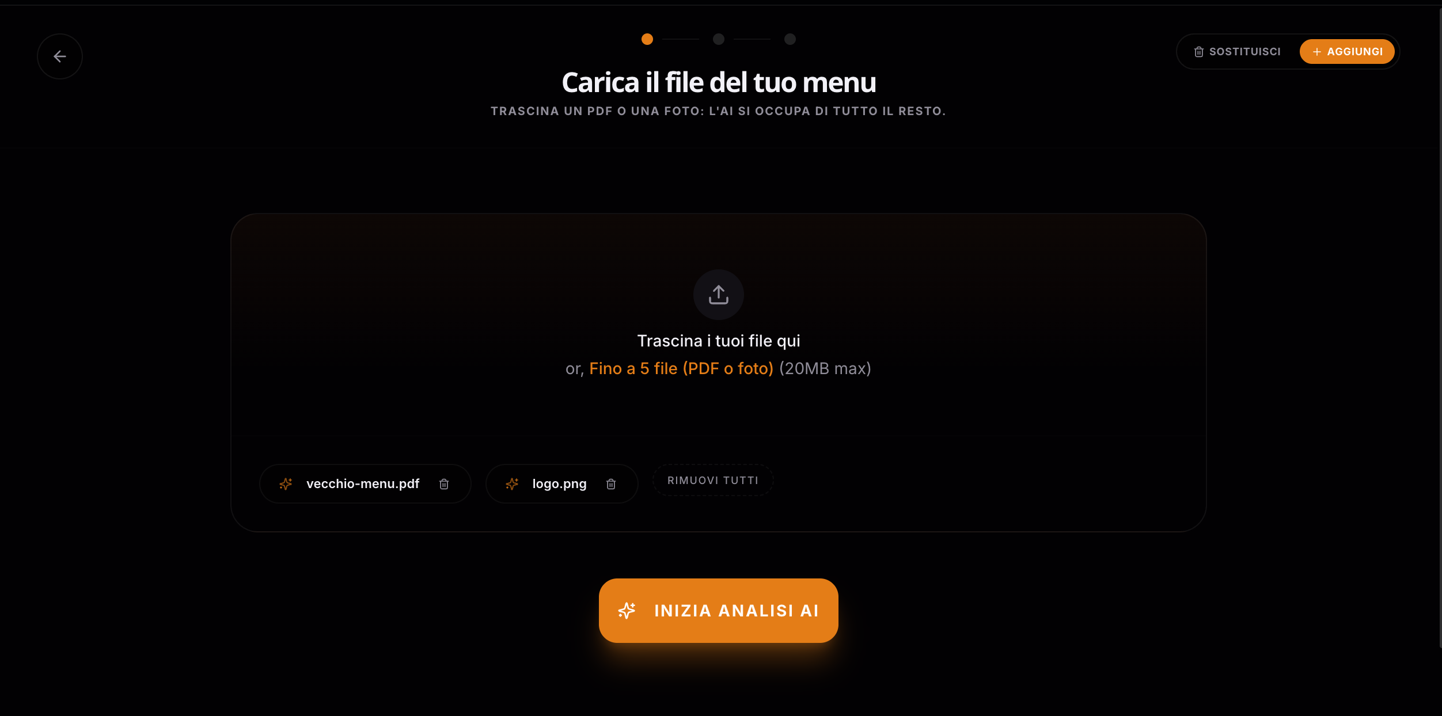This screenshot has width=1442, height=716.
Task: Click sparkle icon on Inizia Analisi AI
Action: [x=627, y=611]
